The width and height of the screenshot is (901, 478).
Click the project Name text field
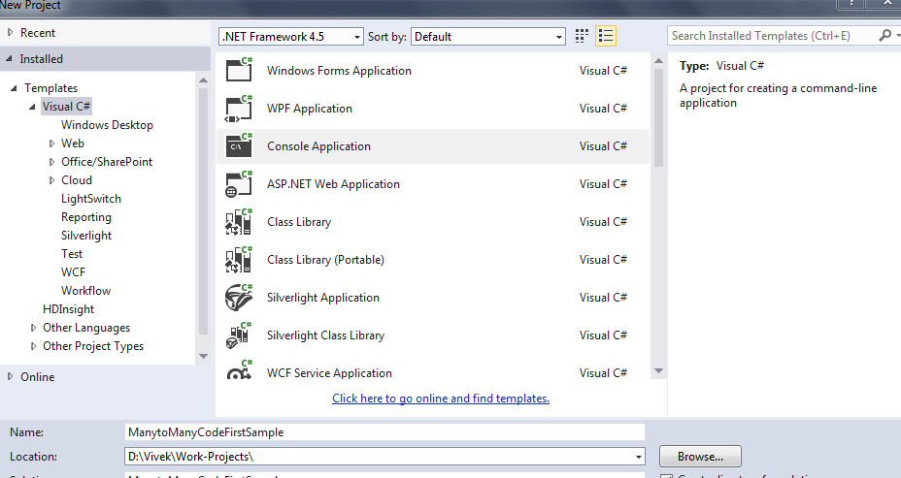(384, 431)
